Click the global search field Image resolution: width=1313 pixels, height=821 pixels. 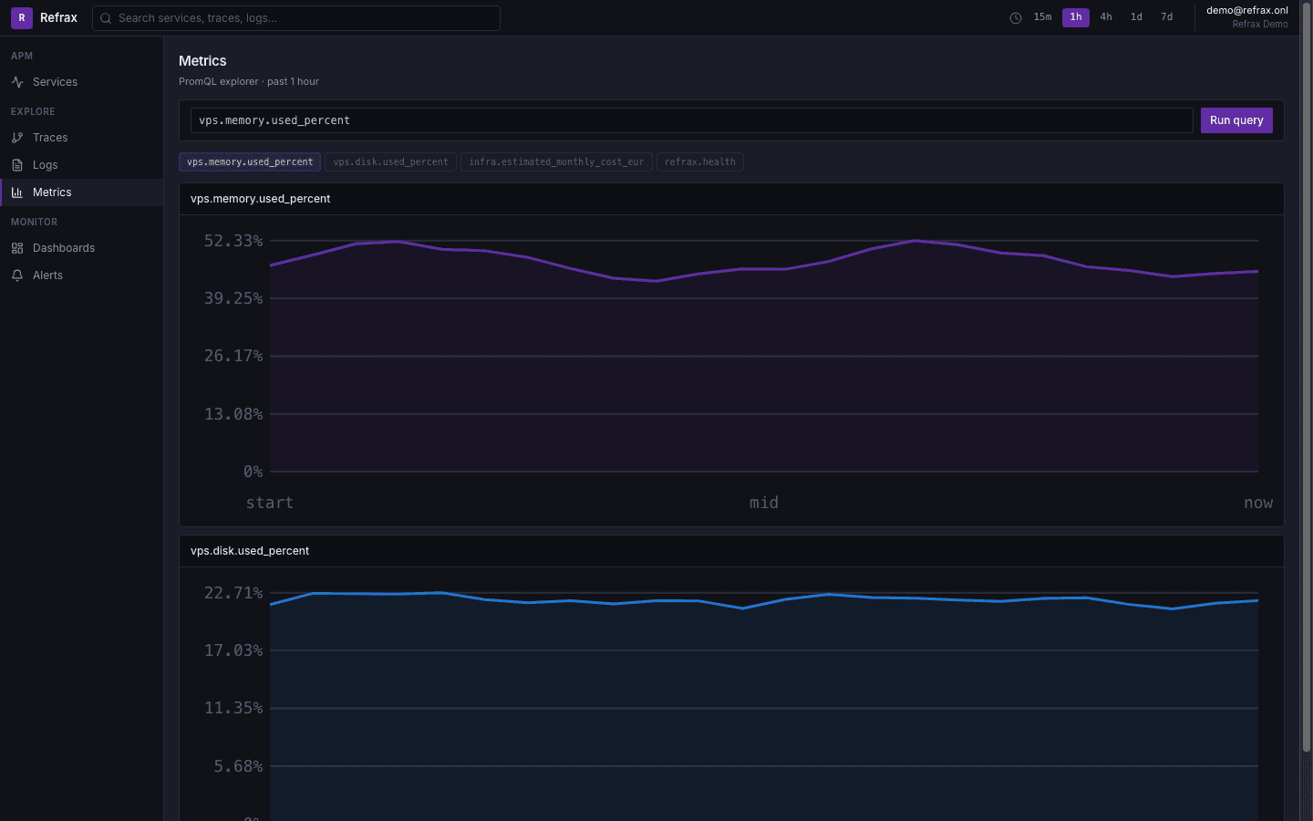click(x=296, y=18)
